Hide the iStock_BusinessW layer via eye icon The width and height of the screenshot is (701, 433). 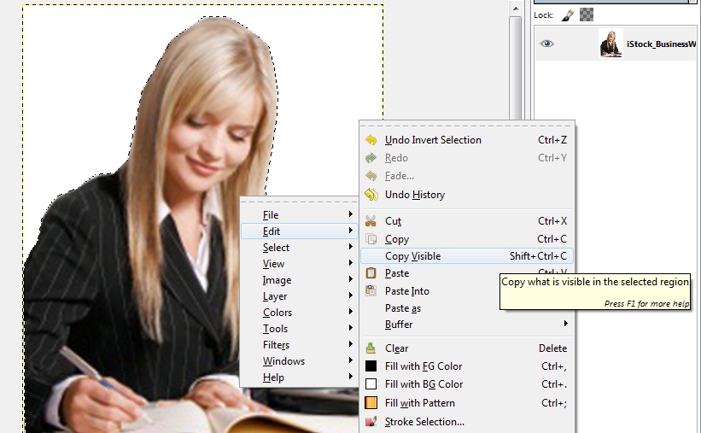coord(546,44)
